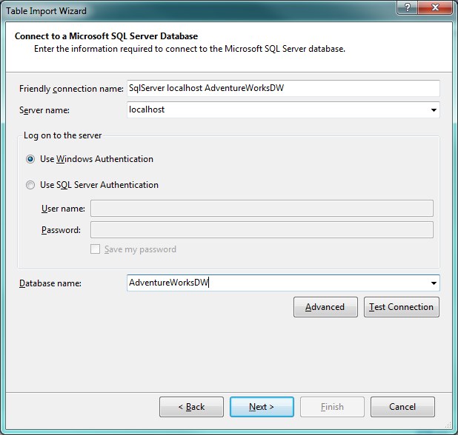Screen dimensions: 458x435
Task: Click the Finish button
Action: coord(332,407)
